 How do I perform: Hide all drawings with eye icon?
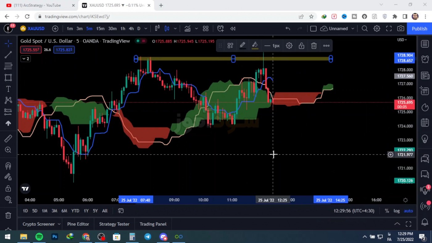[x=8, y=200]
